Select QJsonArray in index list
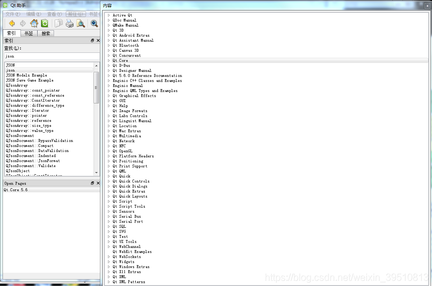Screen dimensions: 432x286 point(17,85)
